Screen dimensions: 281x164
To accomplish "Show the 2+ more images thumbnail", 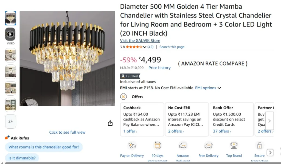I will pyautogui.click(x=10, y=121).
